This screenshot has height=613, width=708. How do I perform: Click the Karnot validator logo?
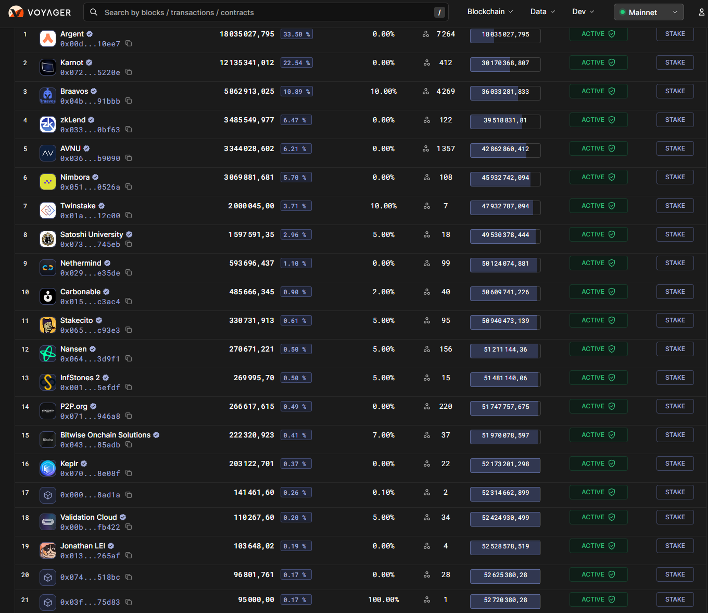48,67
